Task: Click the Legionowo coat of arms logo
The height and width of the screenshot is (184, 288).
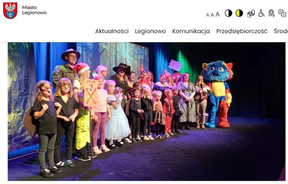Action: point(10,11)
